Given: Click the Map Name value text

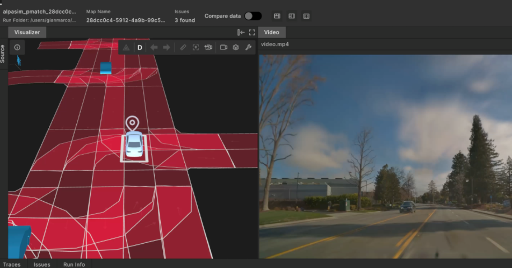Looking at the screenshot, I should [x=126, y=20].
